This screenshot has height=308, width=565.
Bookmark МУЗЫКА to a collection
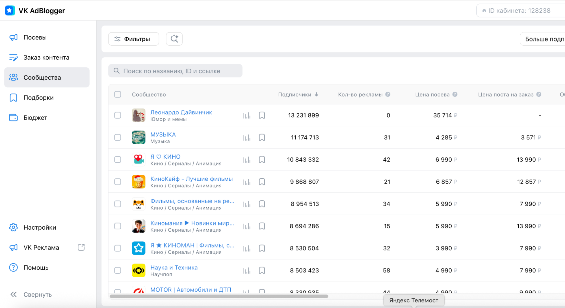click(x=262, y=138)
